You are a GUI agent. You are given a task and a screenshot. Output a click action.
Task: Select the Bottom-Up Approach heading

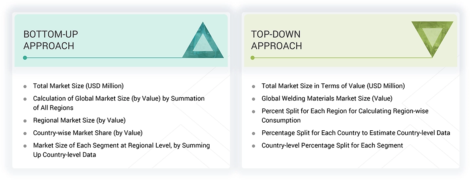click(49, 40)
